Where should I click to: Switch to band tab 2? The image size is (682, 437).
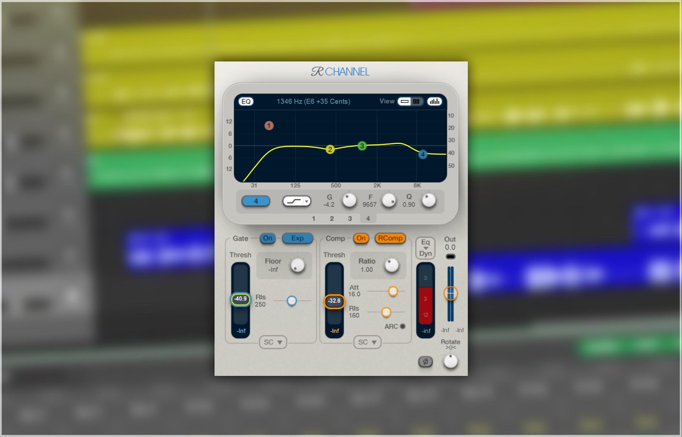pyautogui.click(x=332, y=218)
